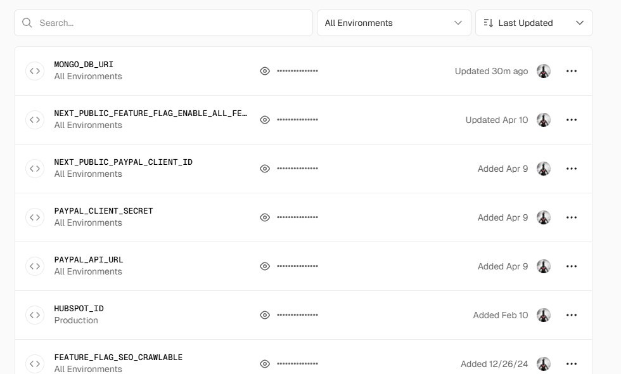Viewport: 621px width, 374px height.
Task: Toggle visibility of HUBSPOT_ID value
Action: tap(265, 315)
